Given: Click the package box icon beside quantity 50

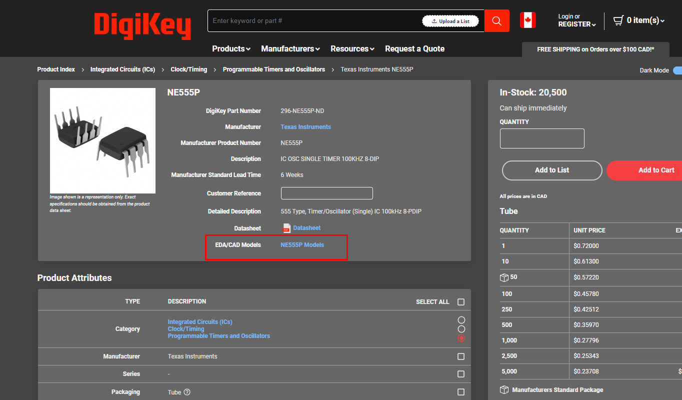Looking at the screenshot, I should [504, 277].
